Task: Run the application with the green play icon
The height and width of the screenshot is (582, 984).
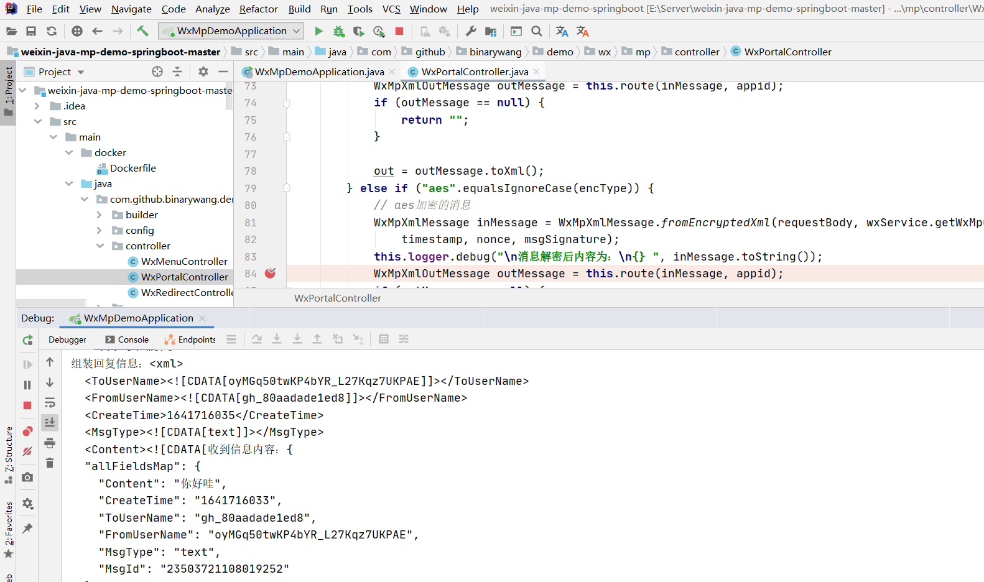Action: pos(318,31)
